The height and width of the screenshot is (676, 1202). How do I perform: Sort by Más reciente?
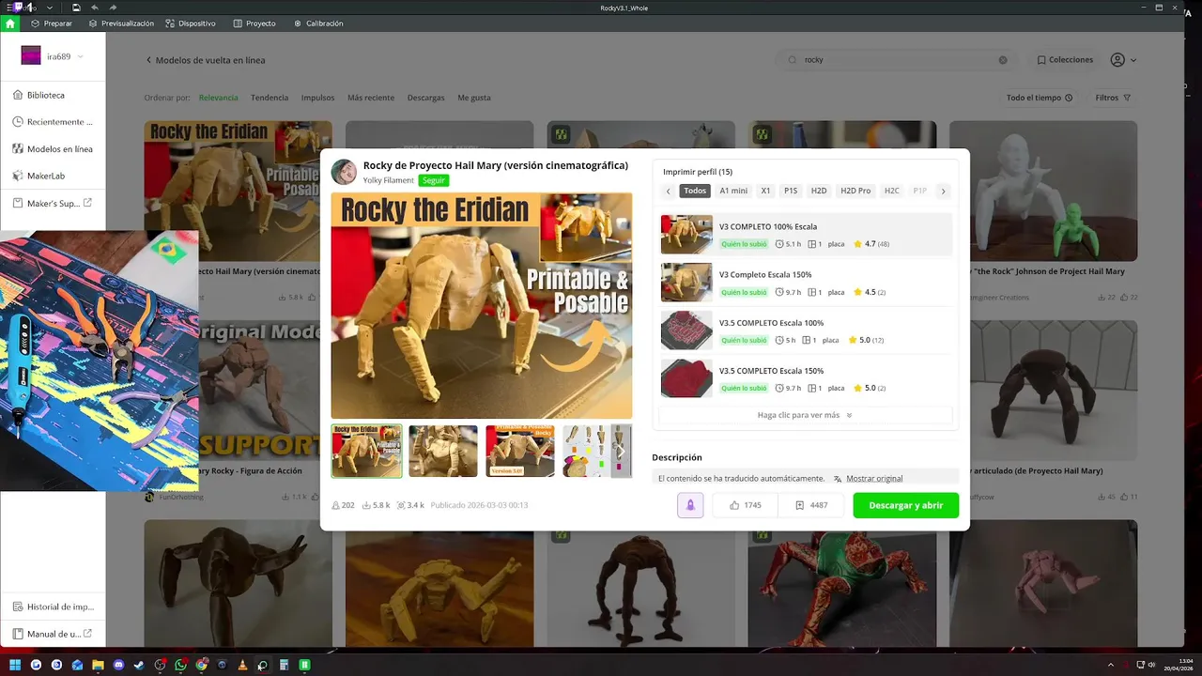point(371,98)
